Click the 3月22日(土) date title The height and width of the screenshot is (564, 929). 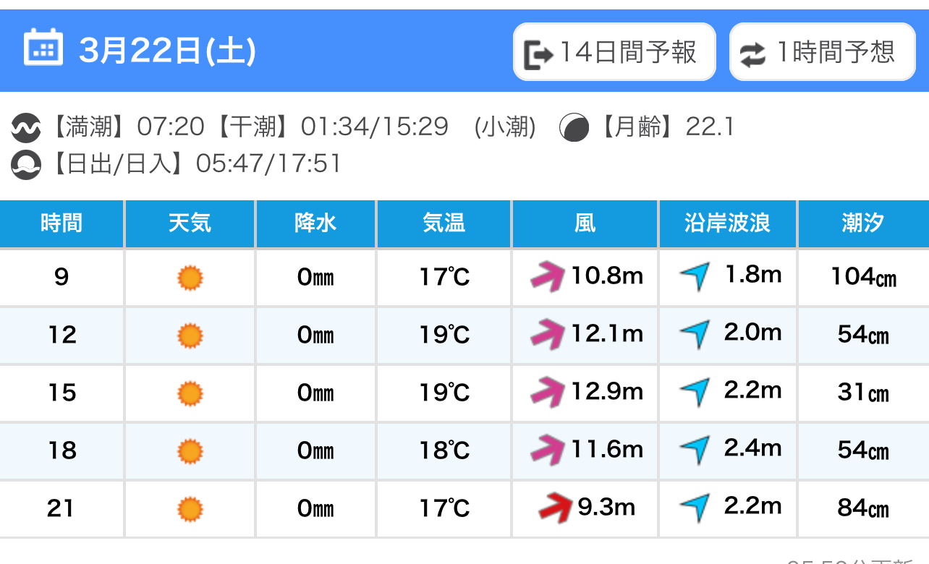pos(167,51)
